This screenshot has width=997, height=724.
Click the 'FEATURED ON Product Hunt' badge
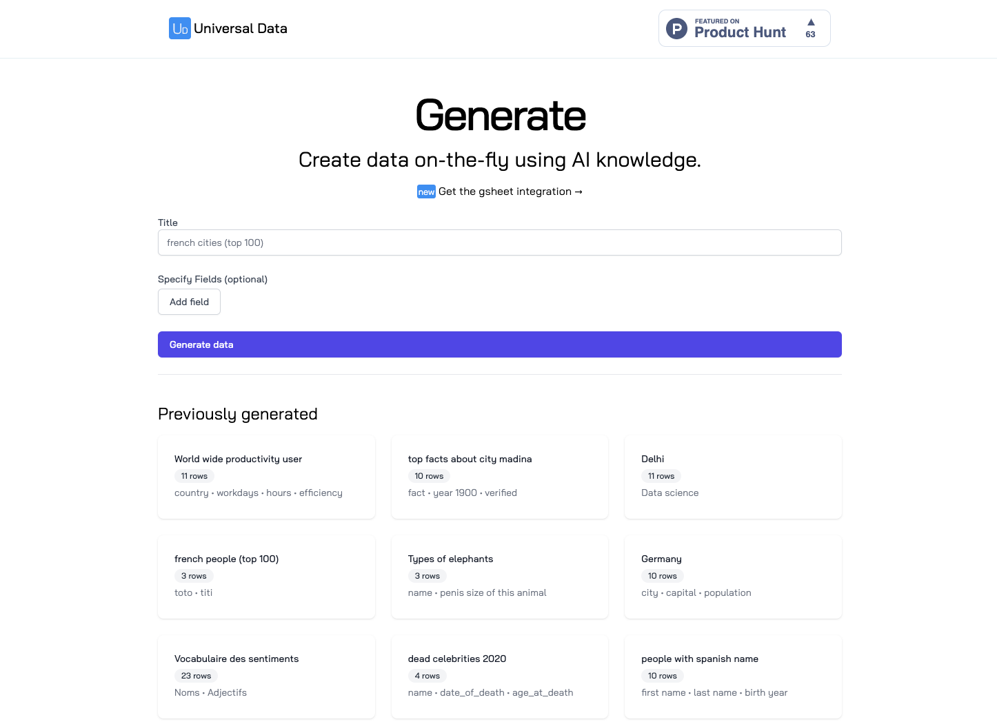tap(744, 28)
